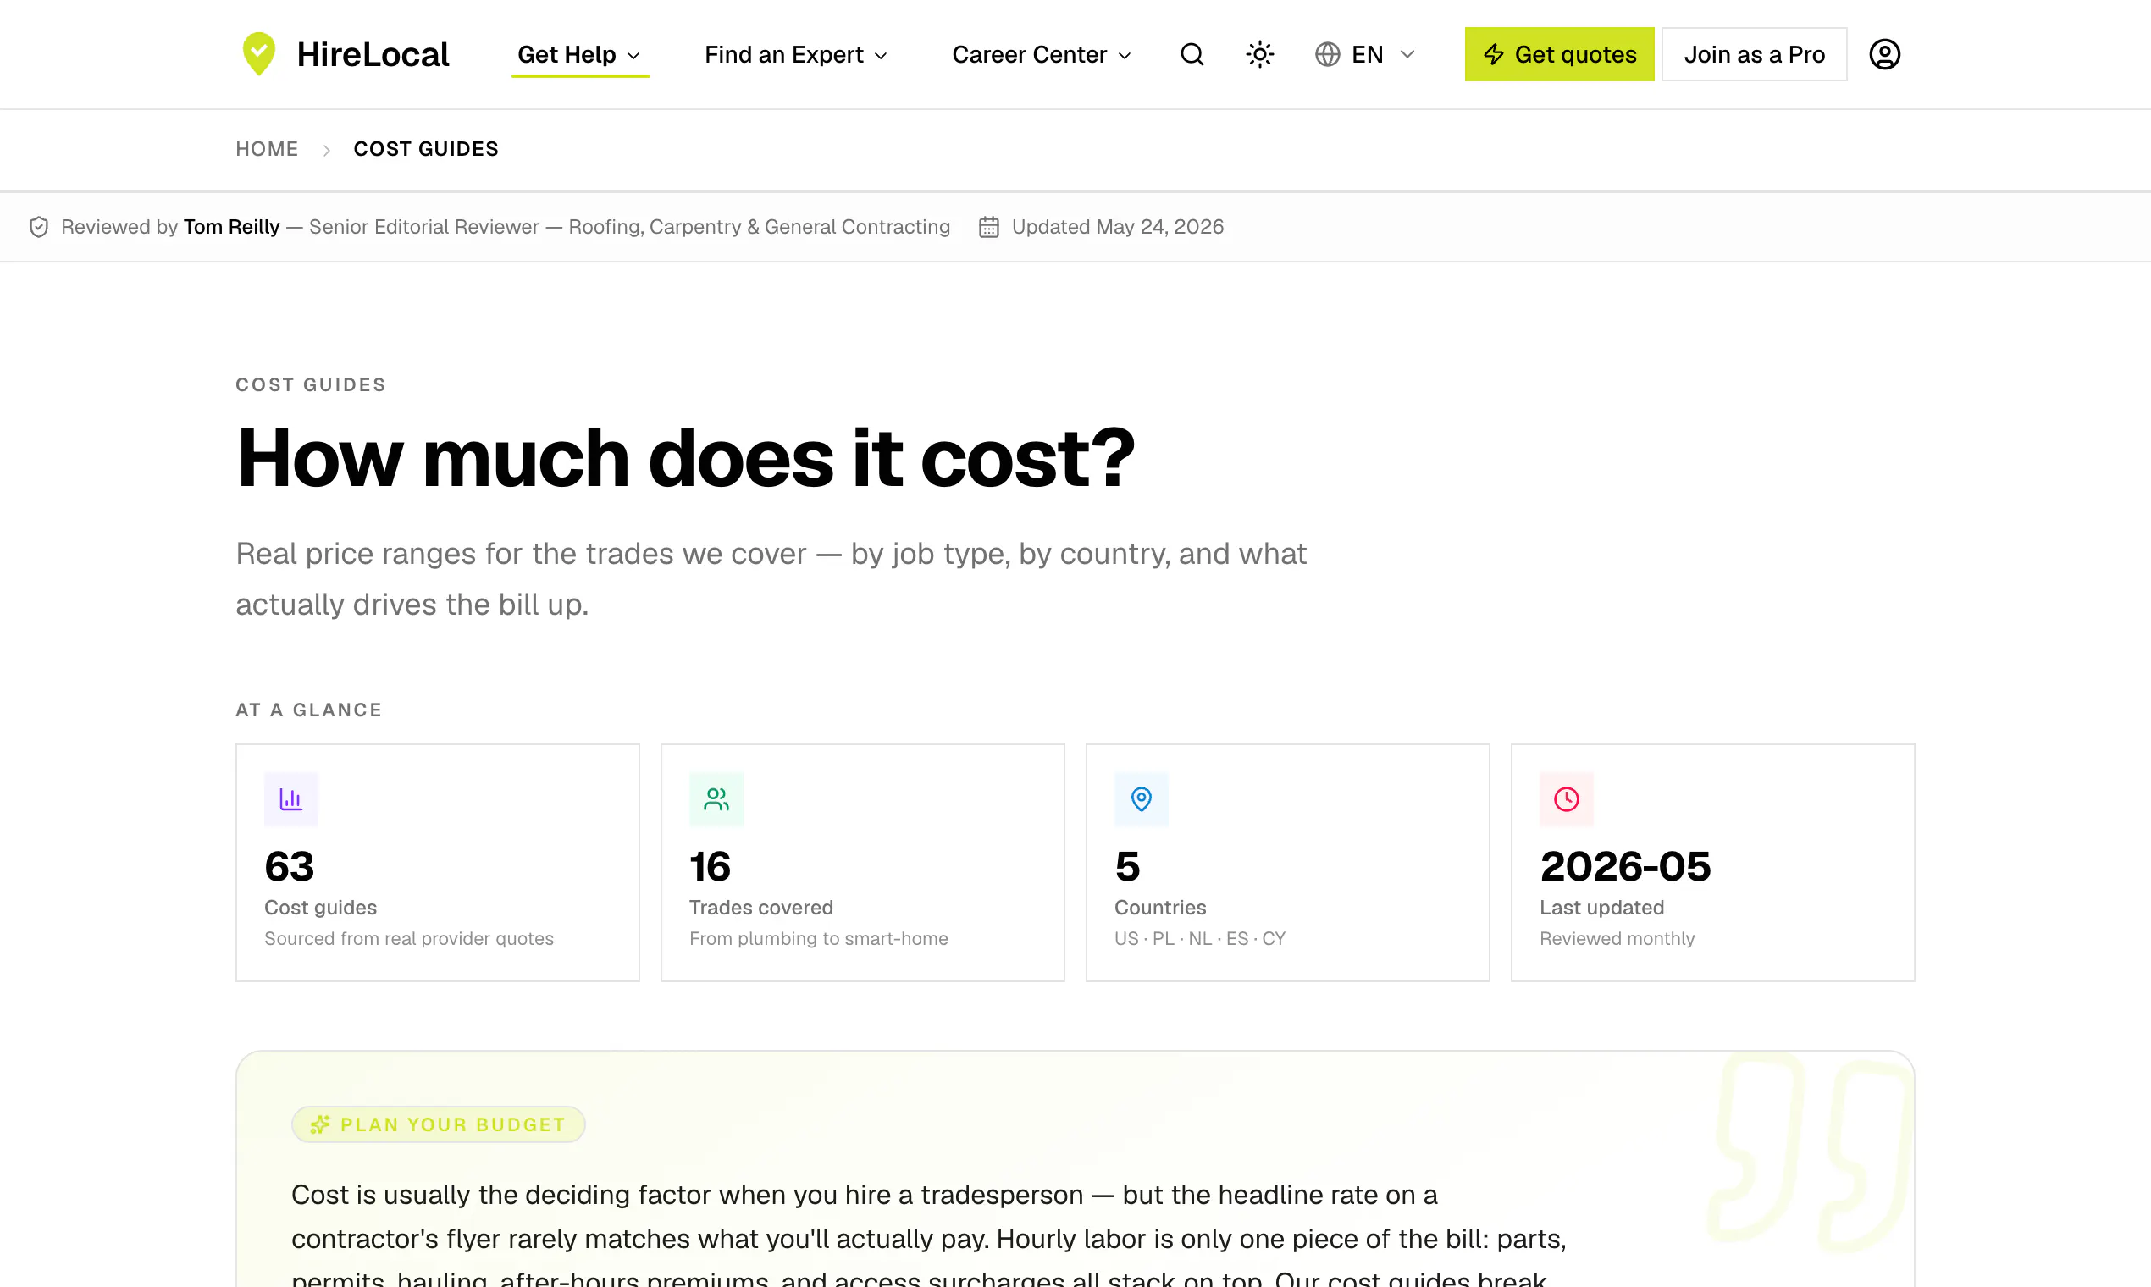Select the COST GUIDES breadcrumb

click(426, 149)
